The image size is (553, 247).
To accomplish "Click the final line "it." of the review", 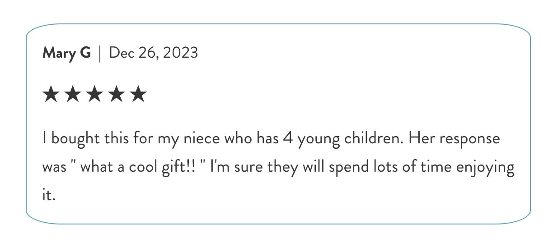I will tap(48, 196).
